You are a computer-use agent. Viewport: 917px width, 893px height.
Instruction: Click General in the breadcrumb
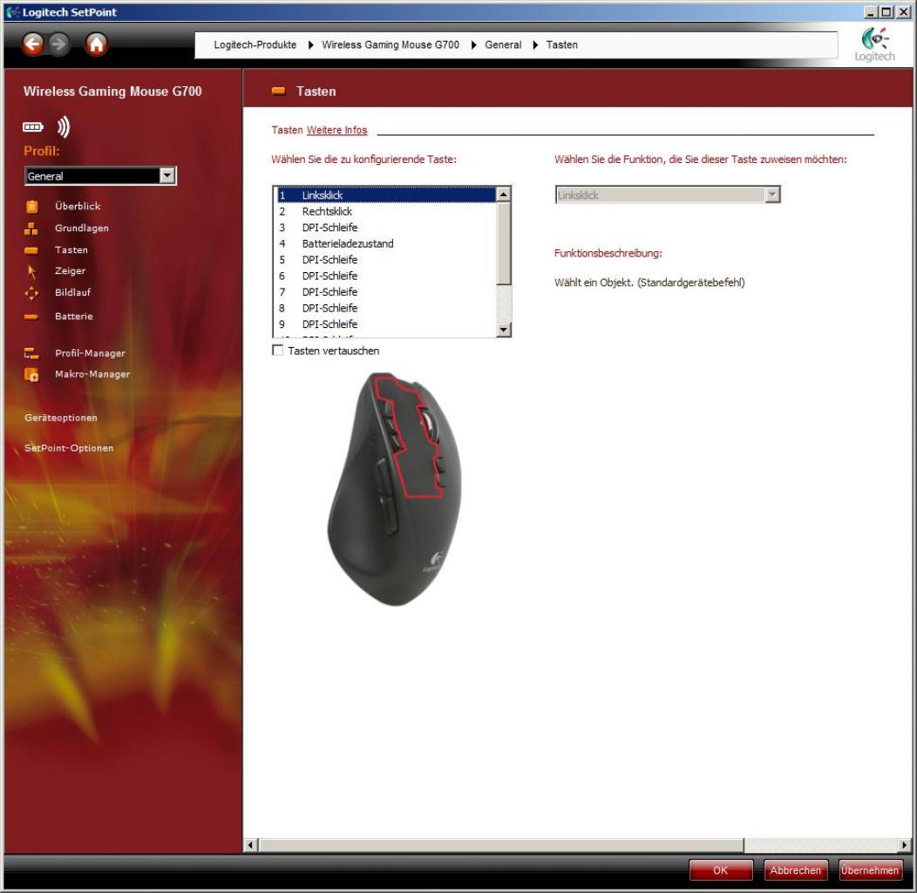tap(503, 44)
